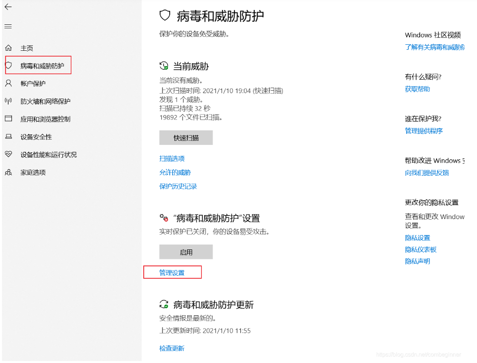Open the hamburger navigation menu

(8, 26)
